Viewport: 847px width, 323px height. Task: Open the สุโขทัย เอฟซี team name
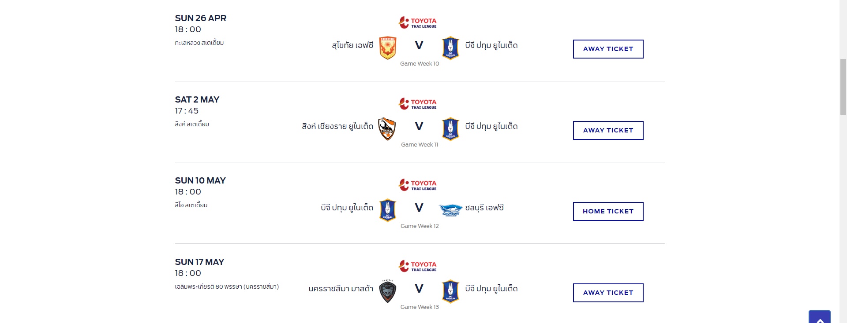[x=352, y=45]
